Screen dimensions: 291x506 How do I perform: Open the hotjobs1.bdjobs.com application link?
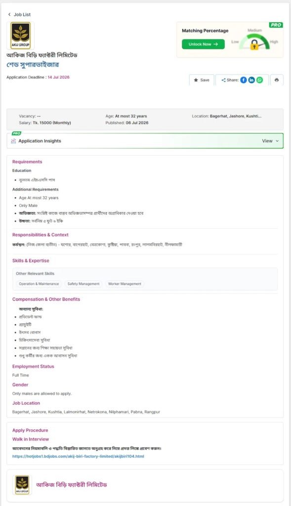click(78, 456)
